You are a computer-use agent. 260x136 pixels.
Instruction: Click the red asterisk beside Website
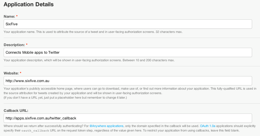tap(21, 73)
